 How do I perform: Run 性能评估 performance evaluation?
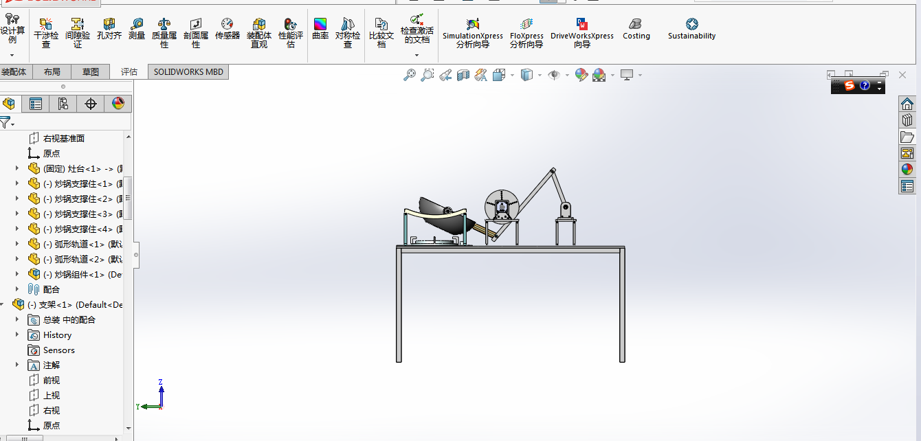click(x=291, y=34)
